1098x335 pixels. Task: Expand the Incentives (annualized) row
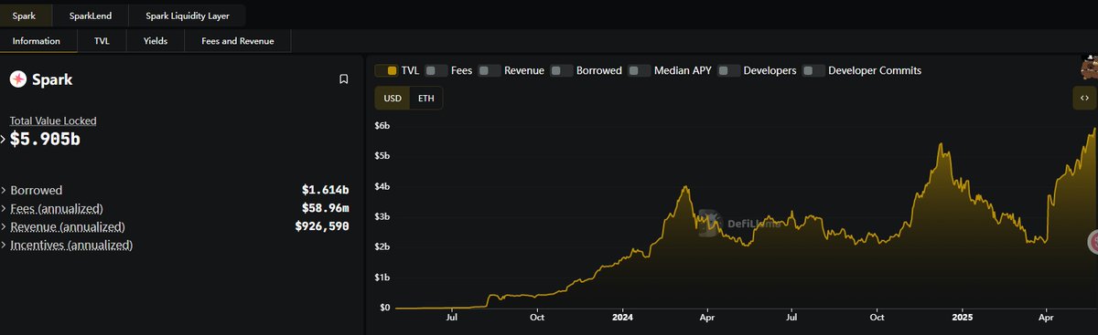(3, 246)
